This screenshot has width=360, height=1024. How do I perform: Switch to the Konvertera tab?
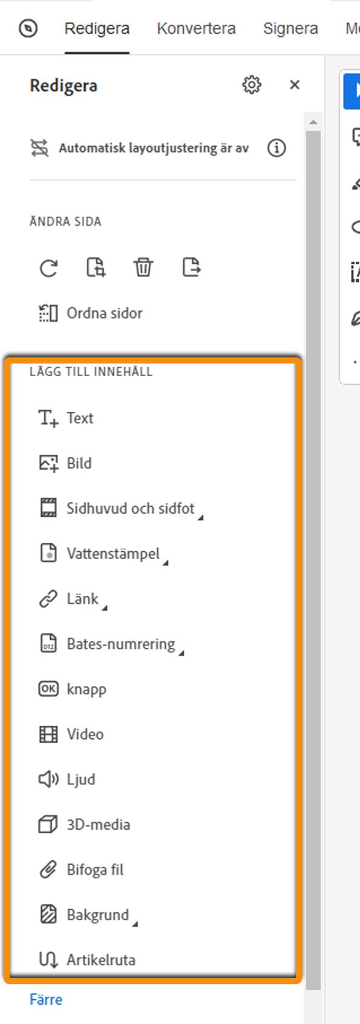tap(196, 28)
